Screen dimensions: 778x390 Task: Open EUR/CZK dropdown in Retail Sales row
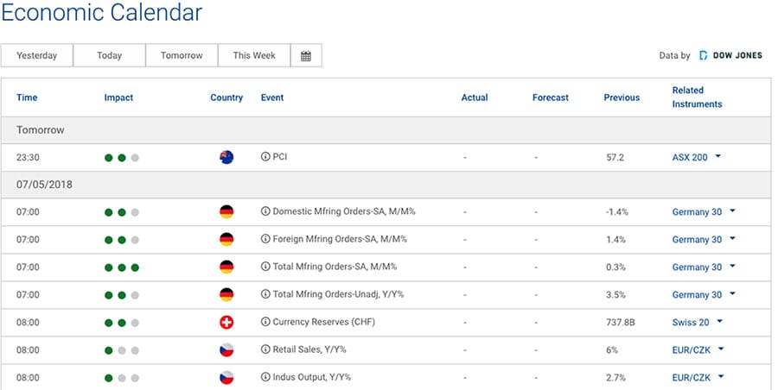tap(721, 349)
